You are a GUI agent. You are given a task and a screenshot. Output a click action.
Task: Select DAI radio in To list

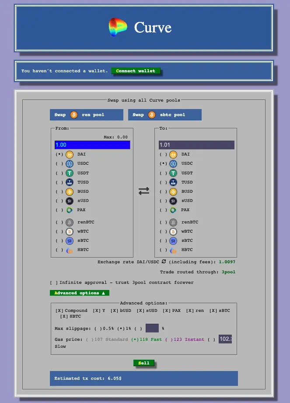click(163, 155)
